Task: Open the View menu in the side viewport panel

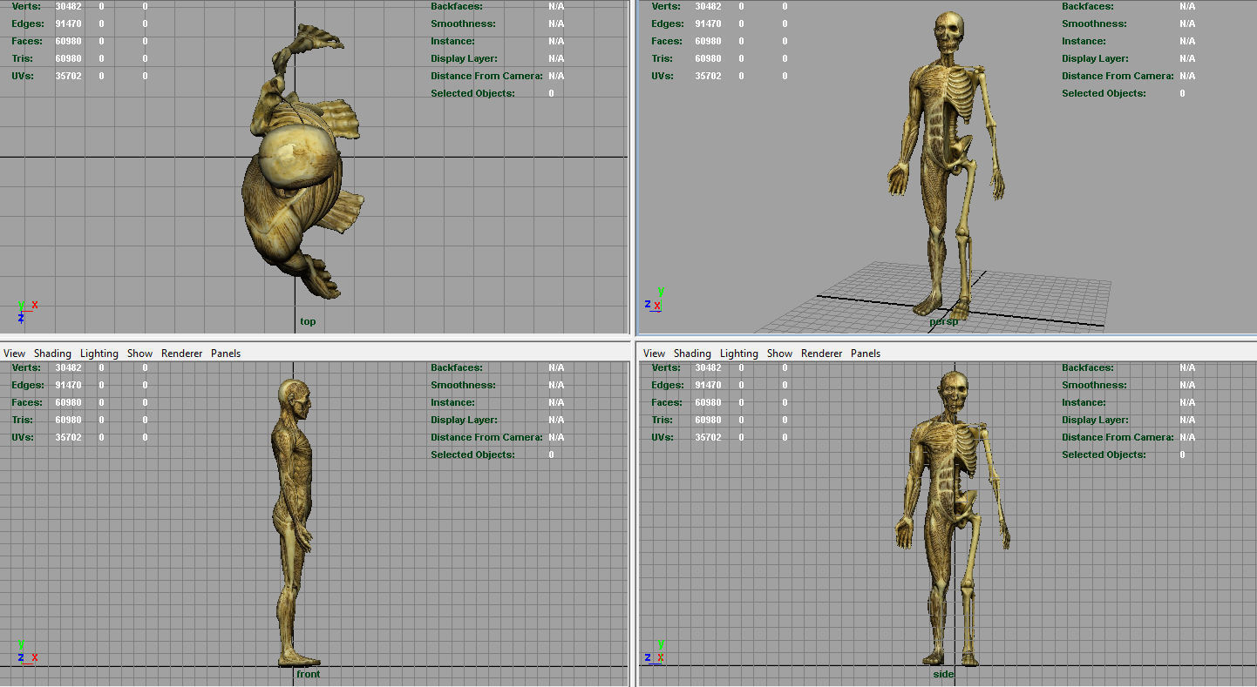Action: pyautogui.click(x=655, y=354)
